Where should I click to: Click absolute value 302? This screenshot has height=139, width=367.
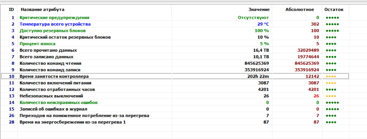pyautogui.click(x=315, y=24)
